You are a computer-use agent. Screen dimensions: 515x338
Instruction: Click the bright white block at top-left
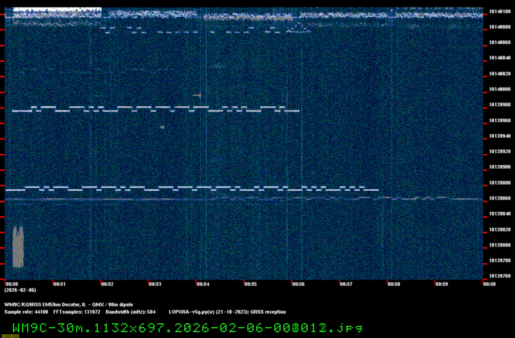[57, 11]
